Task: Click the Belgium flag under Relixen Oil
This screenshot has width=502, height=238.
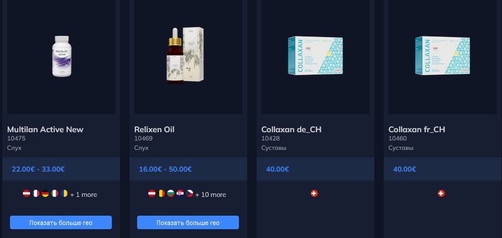Action: [161, 193]
